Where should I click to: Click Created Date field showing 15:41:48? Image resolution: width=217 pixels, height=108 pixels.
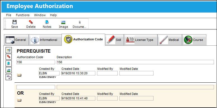point(78,98)
